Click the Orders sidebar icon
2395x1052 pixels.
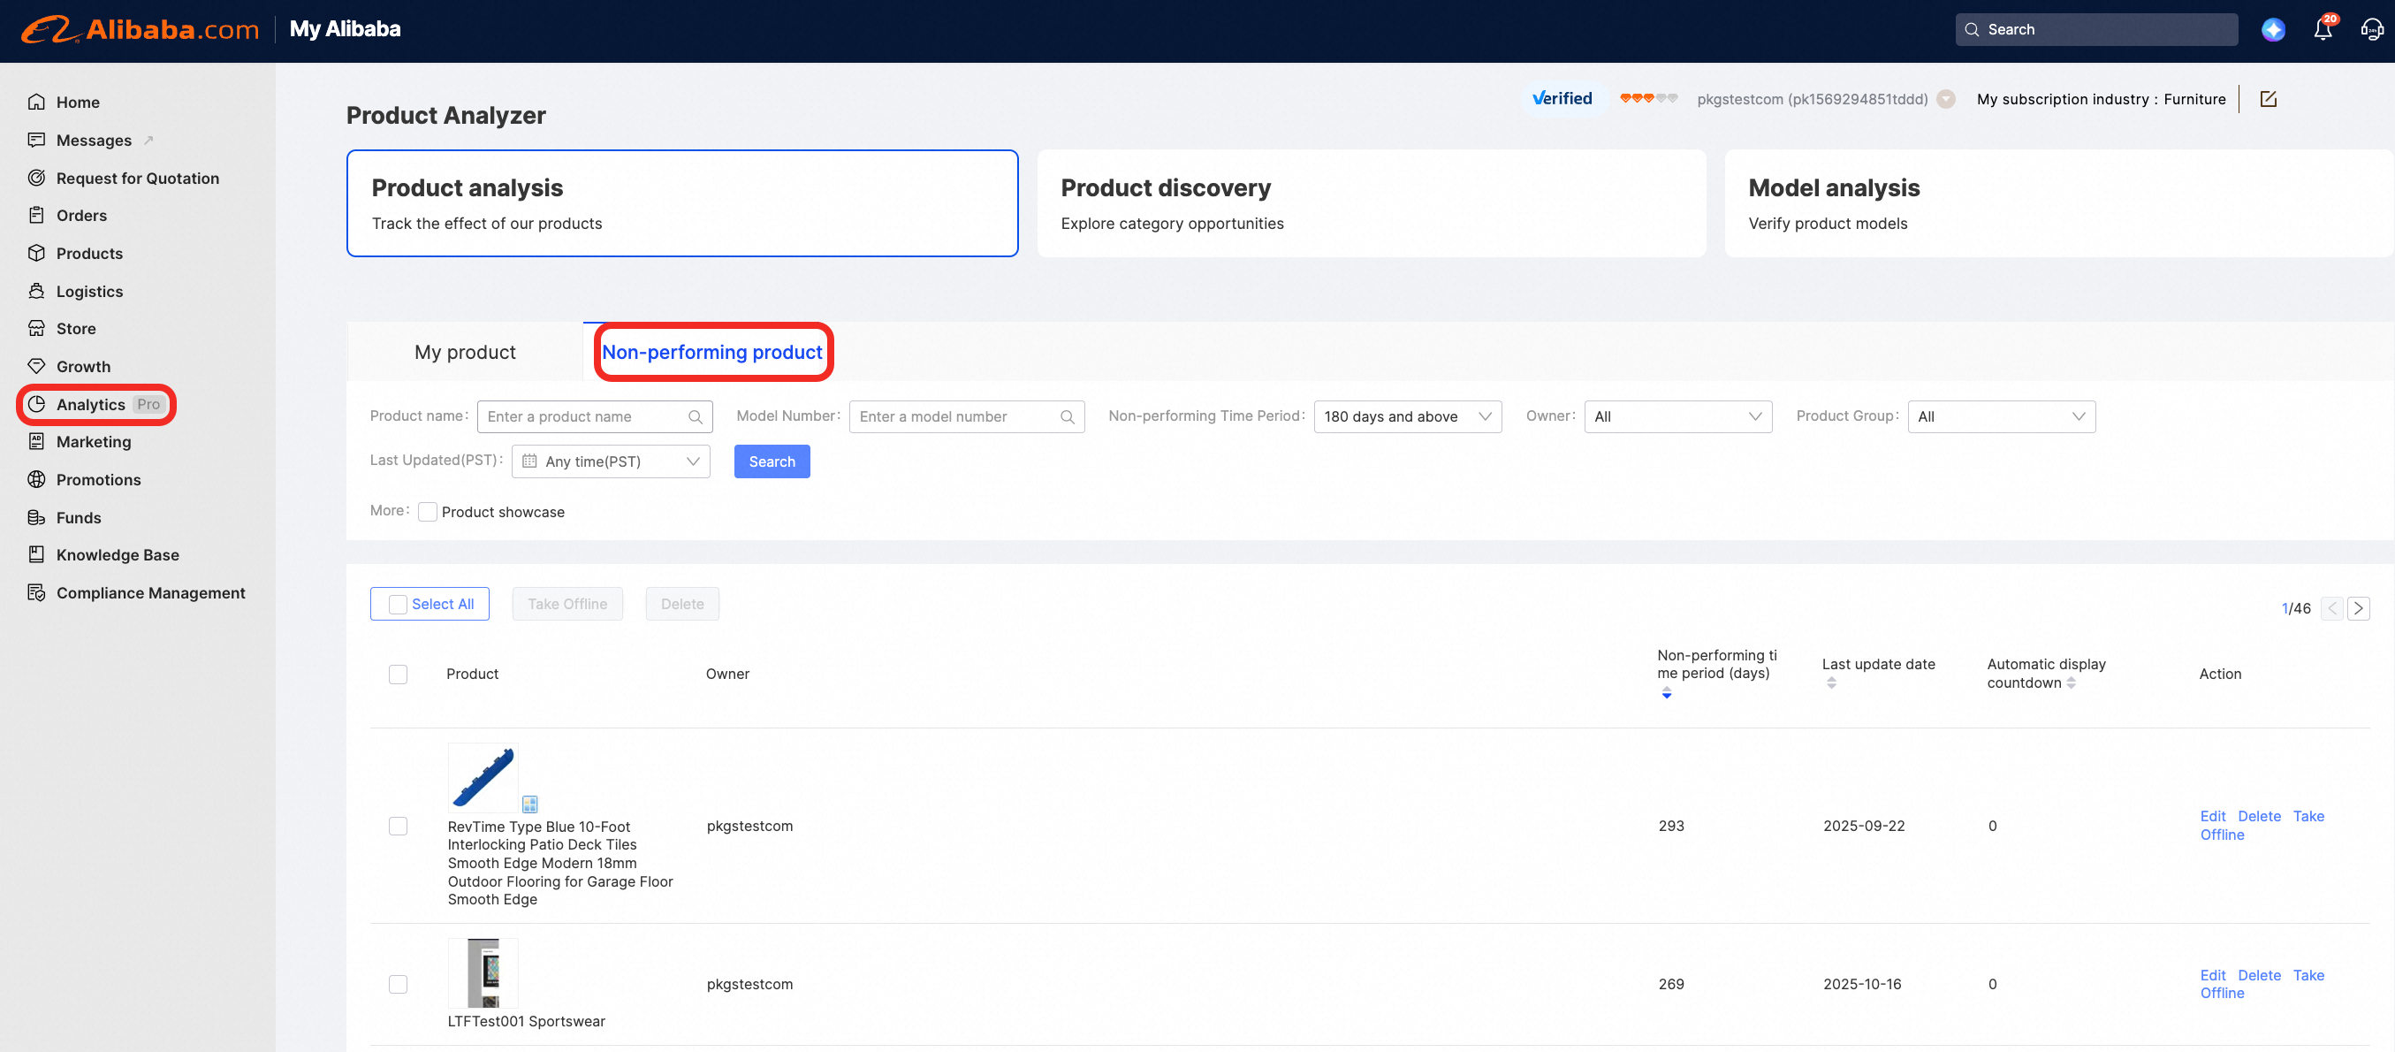(x=36, y=215)
